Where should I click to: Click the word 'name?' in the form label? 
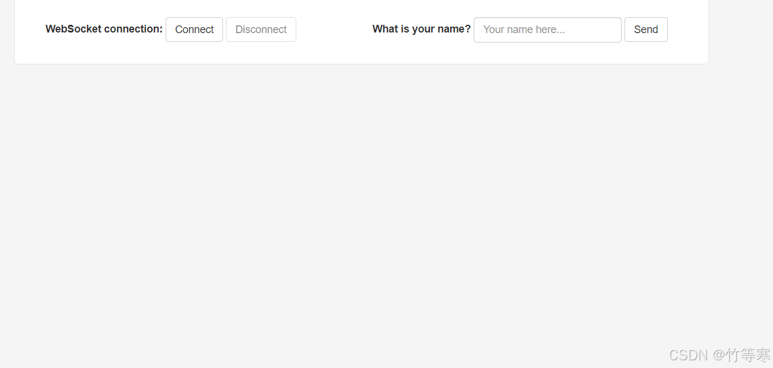click(x=455, y=29)
